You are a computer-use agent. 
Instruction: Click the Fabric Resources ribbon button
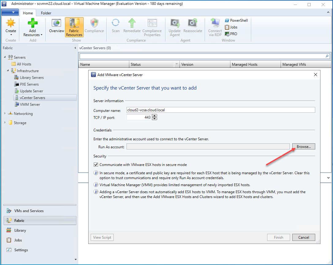click(74, 27)
